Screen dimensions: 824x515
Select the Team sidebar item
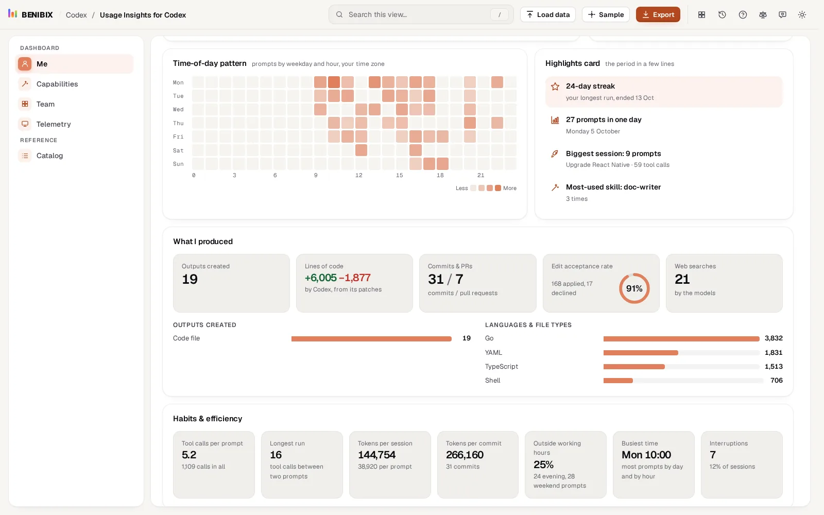coord(75,104)
